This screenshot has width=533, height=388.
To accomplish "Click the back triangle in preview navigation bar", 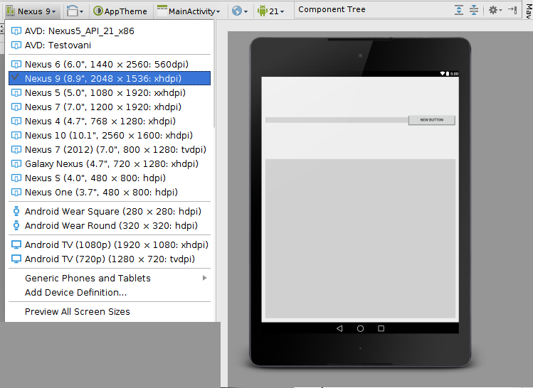I will (x=339, y=328).
